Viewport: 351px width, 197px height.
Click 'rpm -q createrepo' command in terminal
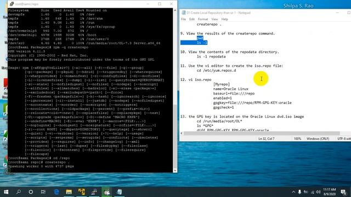coord(48,48)
